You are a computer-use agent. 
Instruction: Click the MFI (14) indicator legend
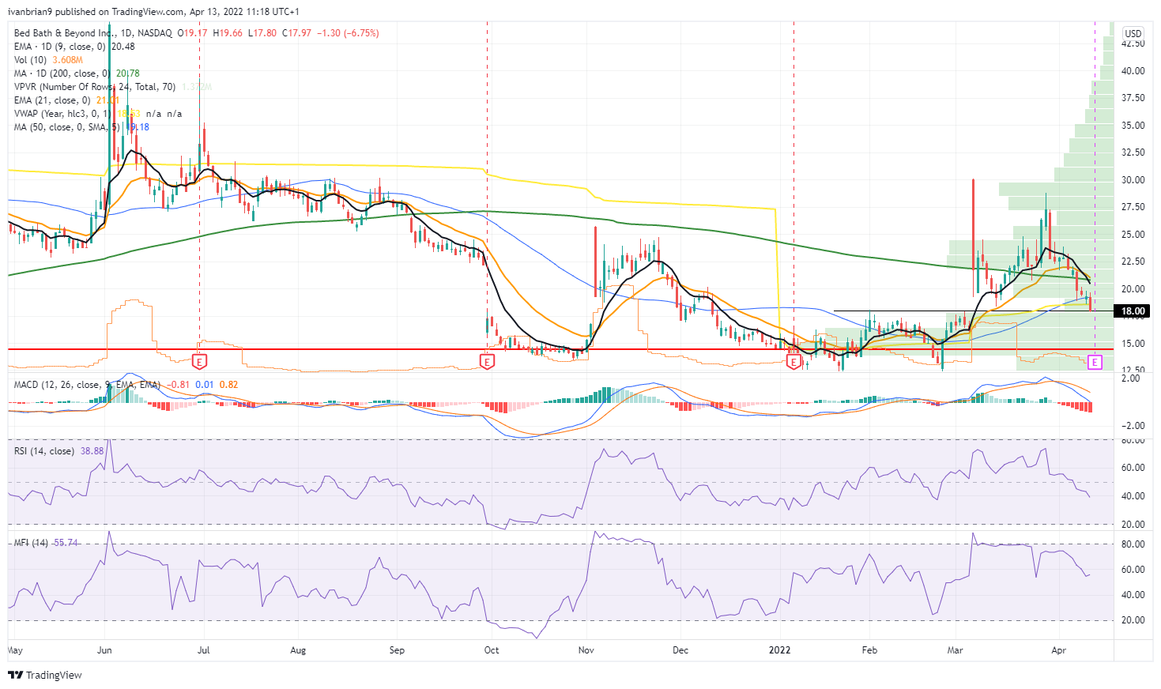(31, 543)
